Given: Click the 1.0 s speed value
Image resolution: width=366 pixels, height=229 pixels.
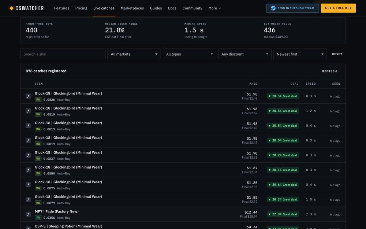Looking at the screenshot, I should (311, 199).
